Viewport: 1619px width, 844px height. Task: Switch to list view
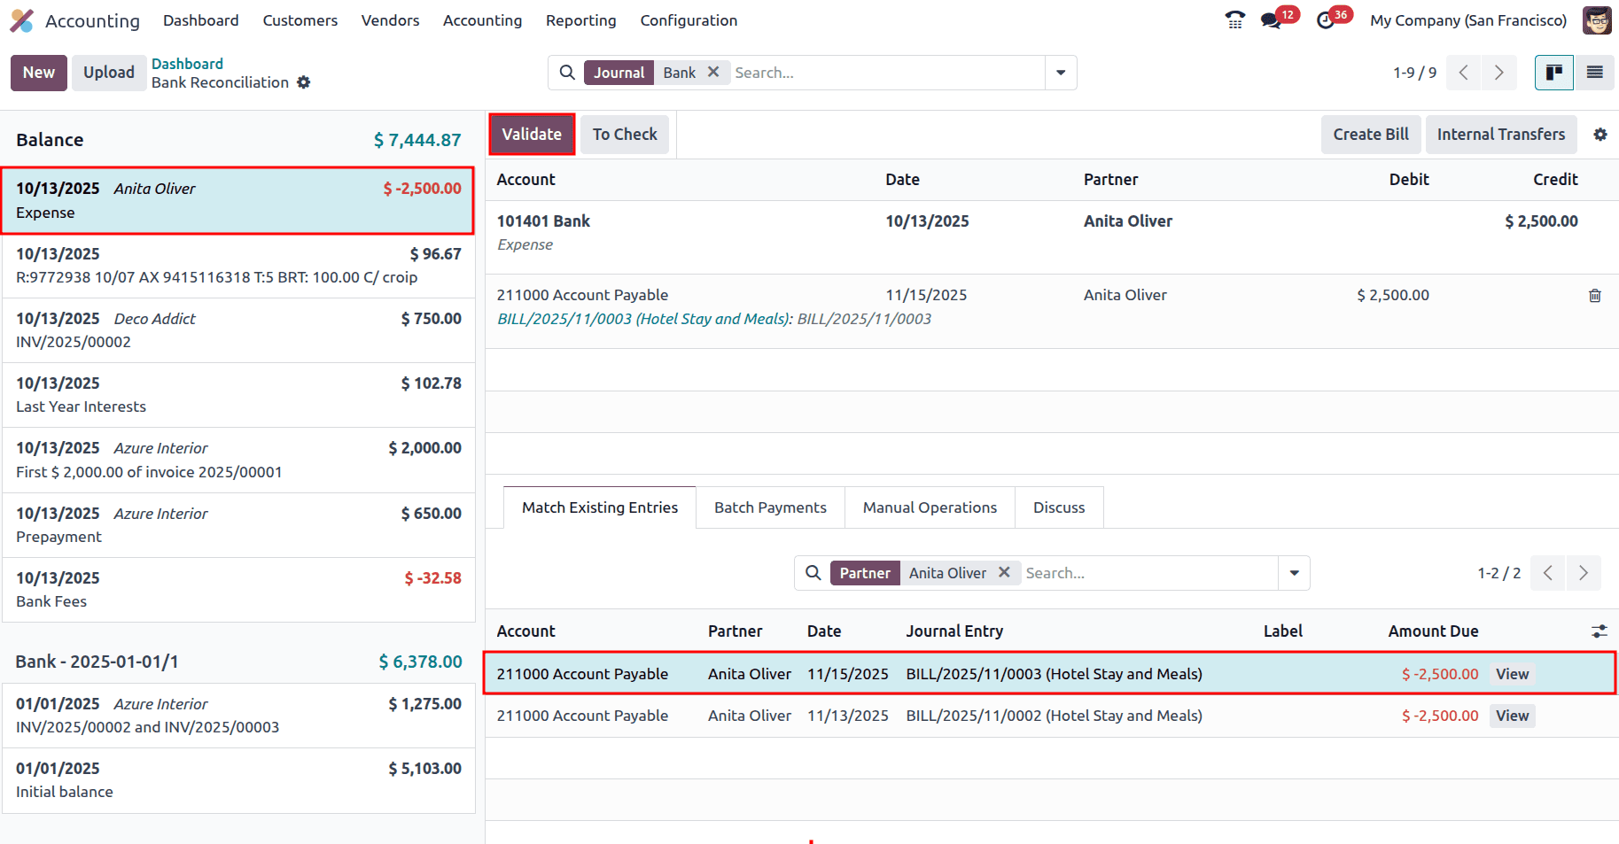point(1595,73)
